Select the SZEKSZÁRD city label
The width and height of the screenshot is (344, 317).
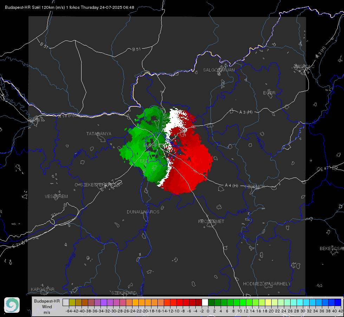point(124,293)
